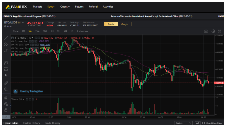Open chart settings gear icon

click(213, 31)
